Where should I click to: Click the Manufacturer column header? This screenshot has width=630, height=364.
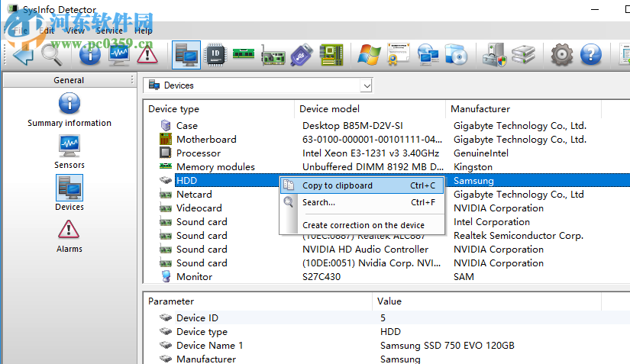point(524,109)
